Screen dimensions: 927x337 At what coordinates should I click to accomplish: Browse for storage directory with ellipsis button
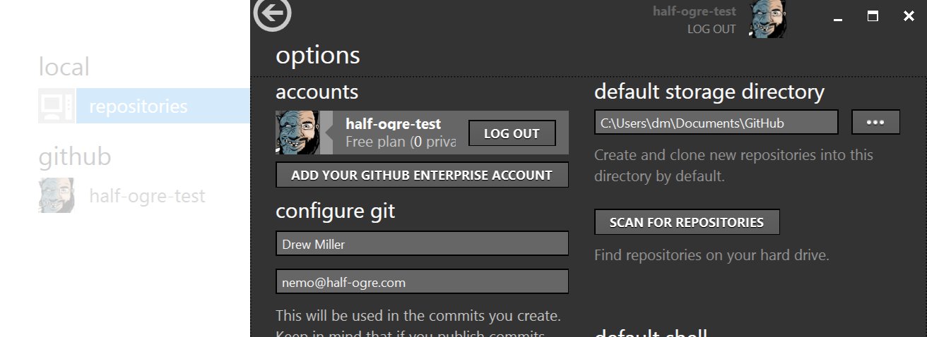click(x=875, y=122)
